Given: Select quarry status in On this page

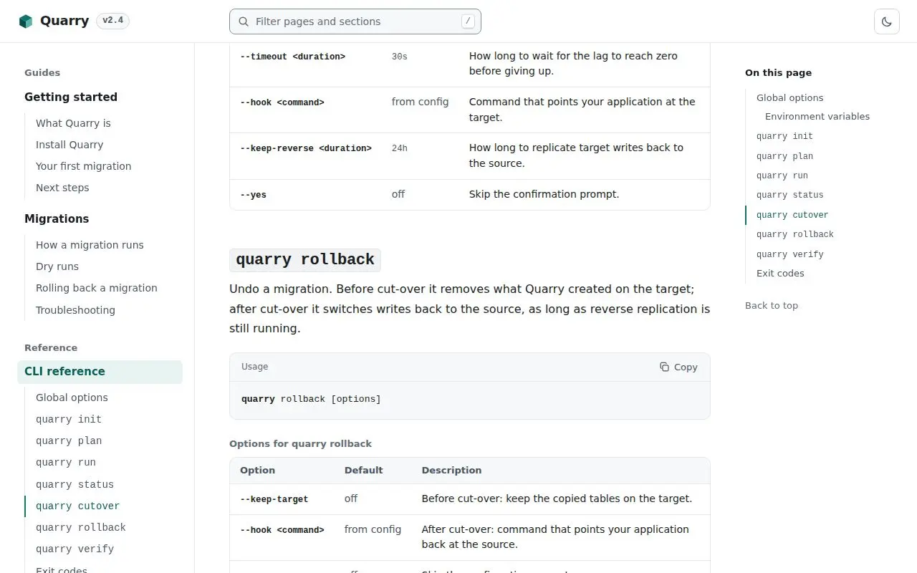Looking at the screenshot, I should 790,195.
